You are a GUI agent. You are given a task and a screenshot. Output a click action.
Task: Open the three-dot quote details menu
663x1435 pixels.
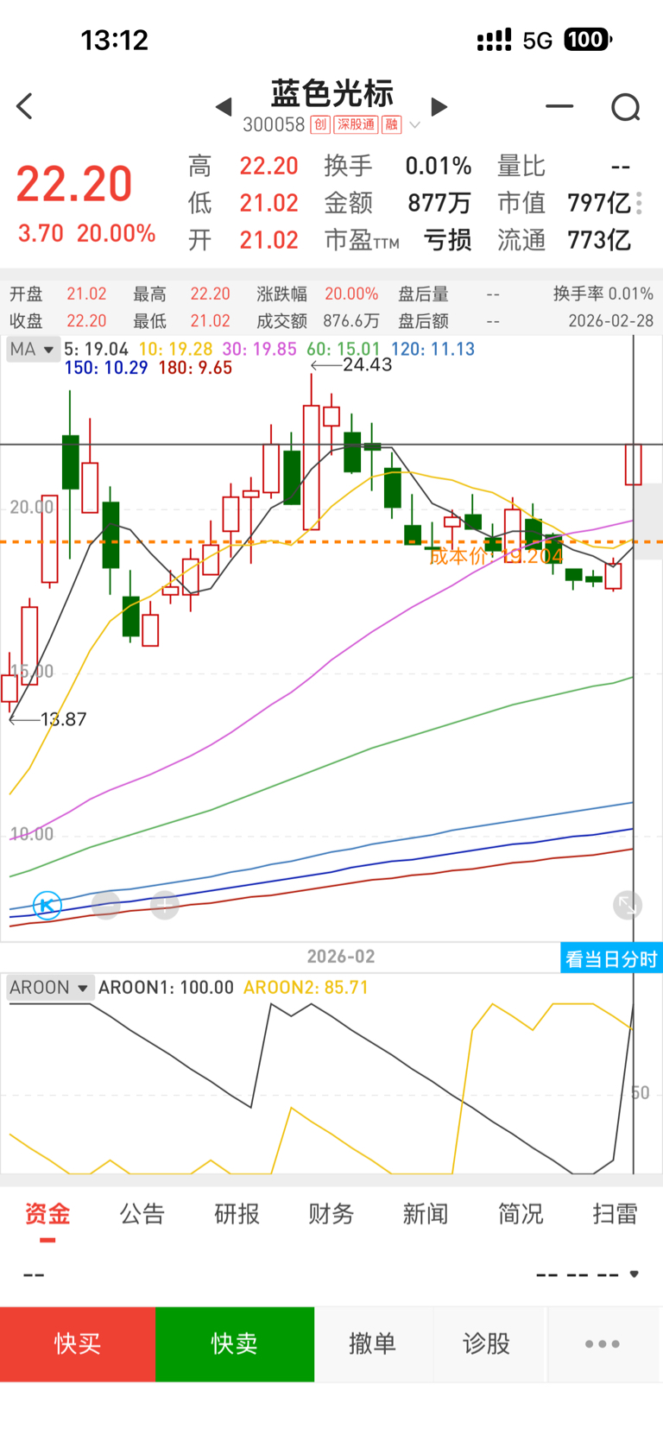coord(639,203)
